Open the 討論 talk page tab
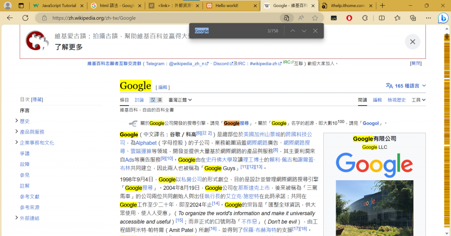 point(139,100)
